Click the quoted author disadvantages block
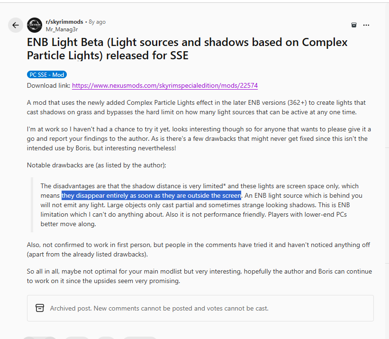The image size is (389, 339). 202,205
